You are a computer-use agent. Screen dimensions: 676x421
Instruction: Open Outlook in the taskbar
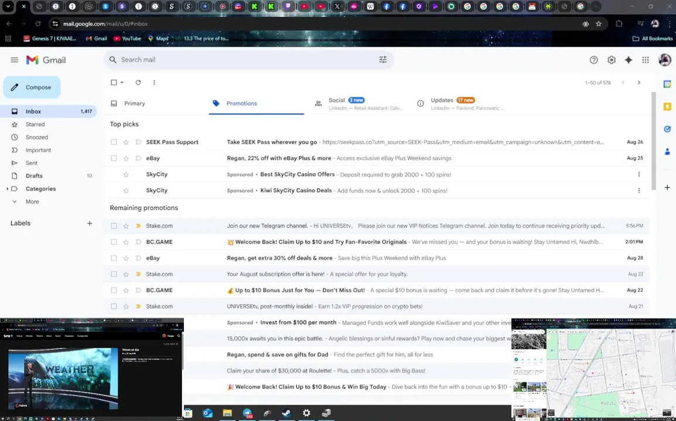click(207, 413)
